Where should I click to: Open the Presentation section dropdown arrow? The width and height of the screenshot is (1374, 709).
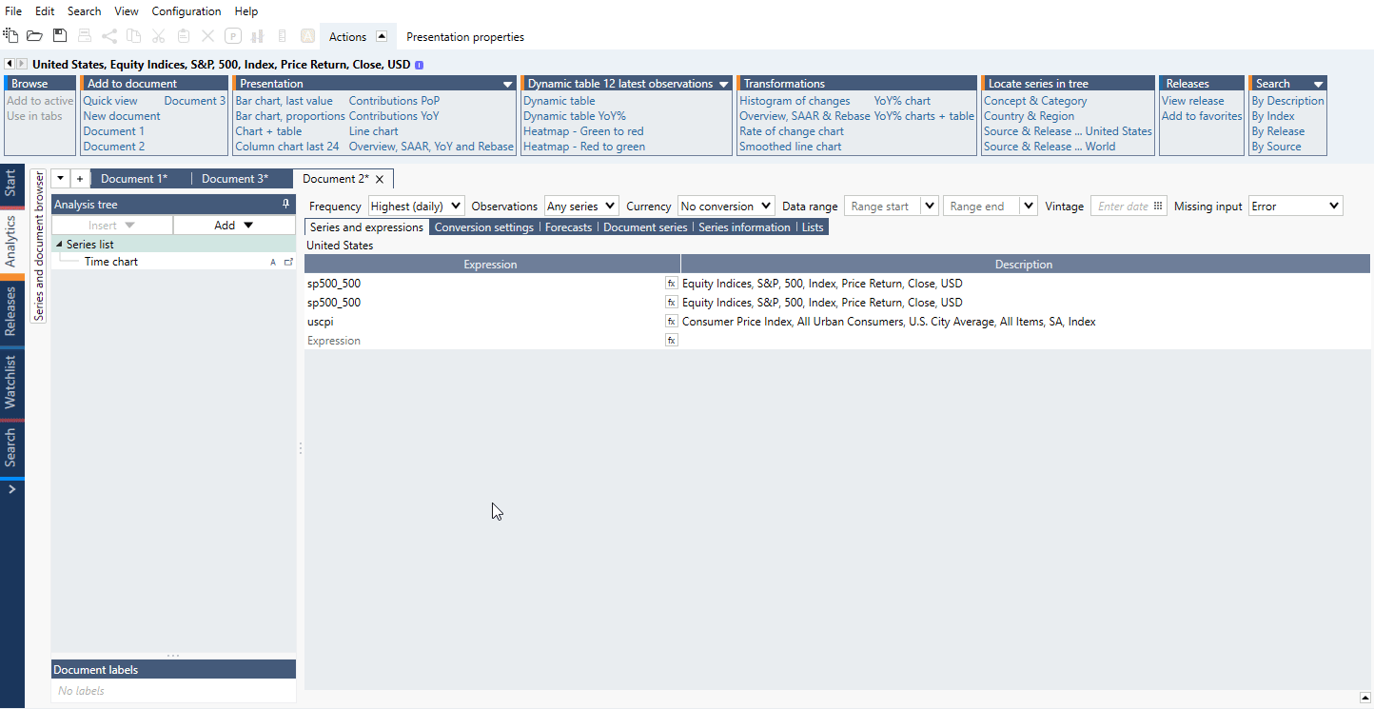click(508, 84)
